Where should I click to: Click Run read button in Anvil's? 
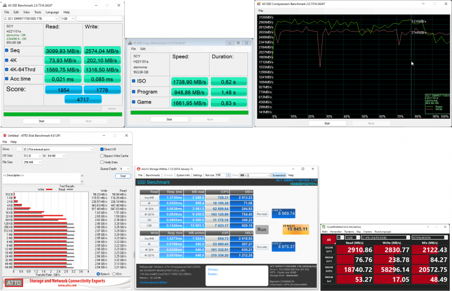tap(262, 214)
